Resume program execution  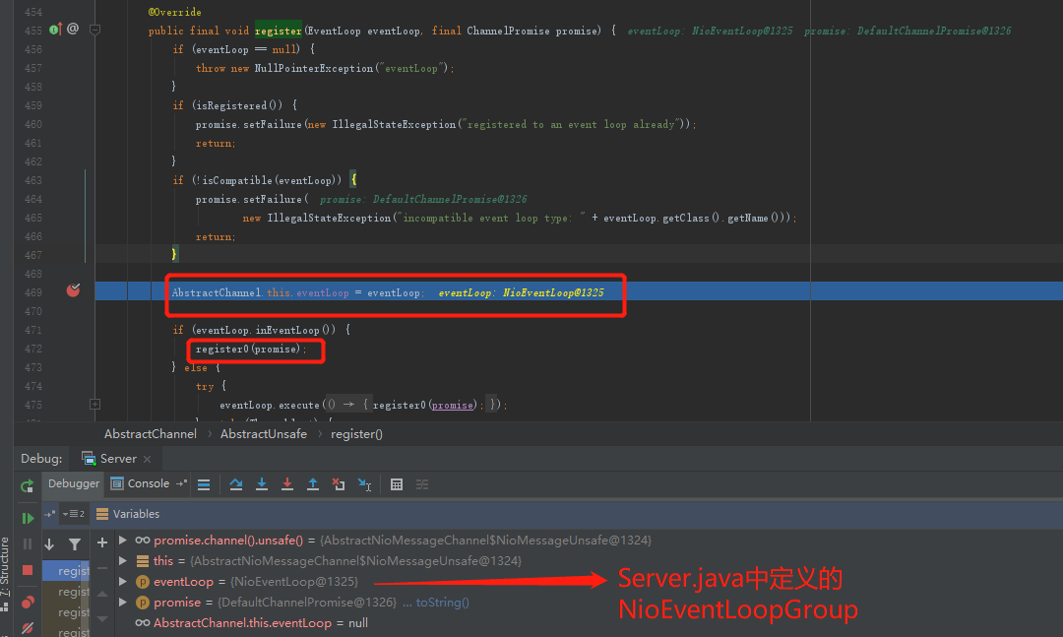(x=28, y=518)
